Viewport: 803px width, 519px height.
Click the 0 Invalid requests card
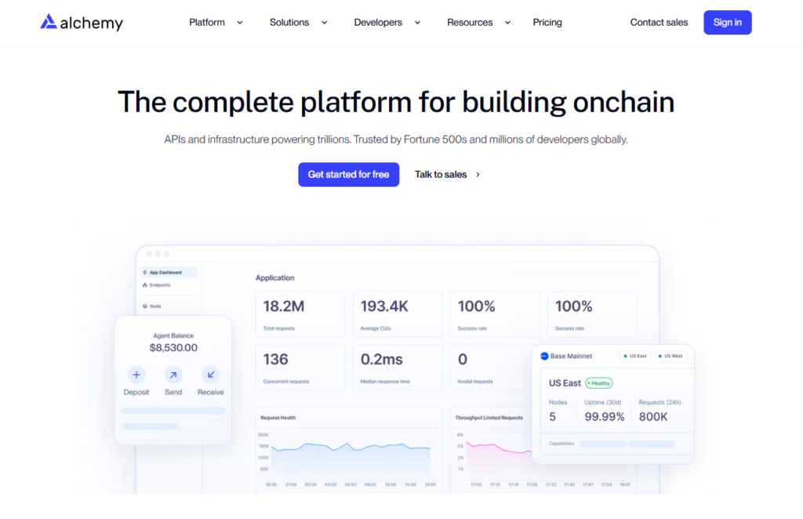(491, 368)
